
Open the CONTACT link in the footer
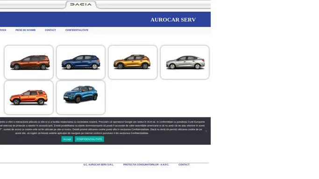[184, 165]
